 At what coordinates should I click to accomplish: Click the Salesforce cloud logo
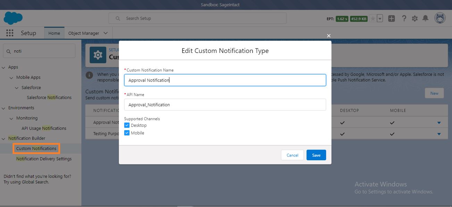[x=13, y=18]
